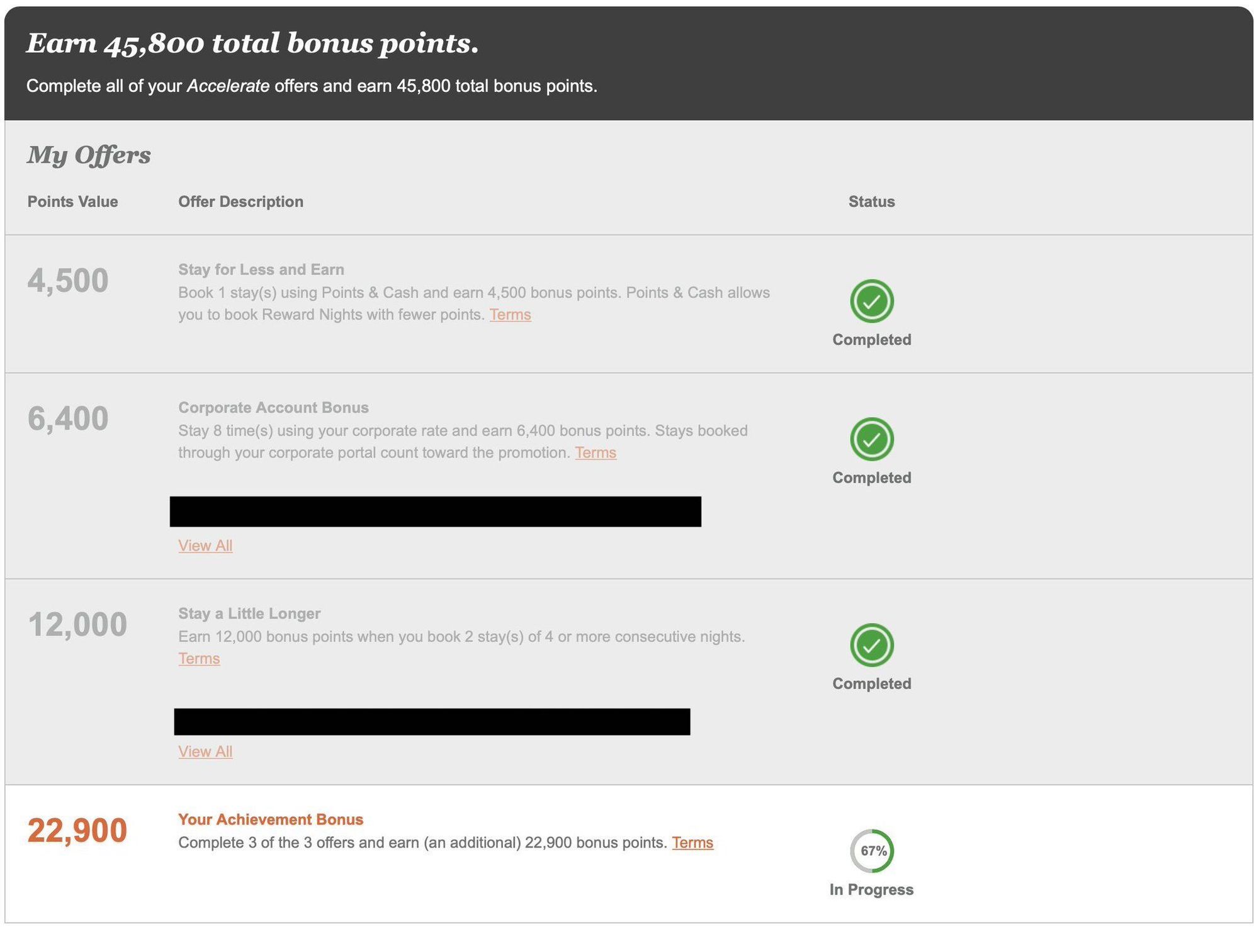Click the Status column header
The height and width of the screenshot is (932, 1259).
coord(871,201)
